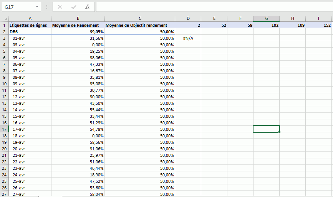The width and height of the screenshot is (333, 197).
Task: Click the DB6 group label cell
Action: click(x=30, y=32)
